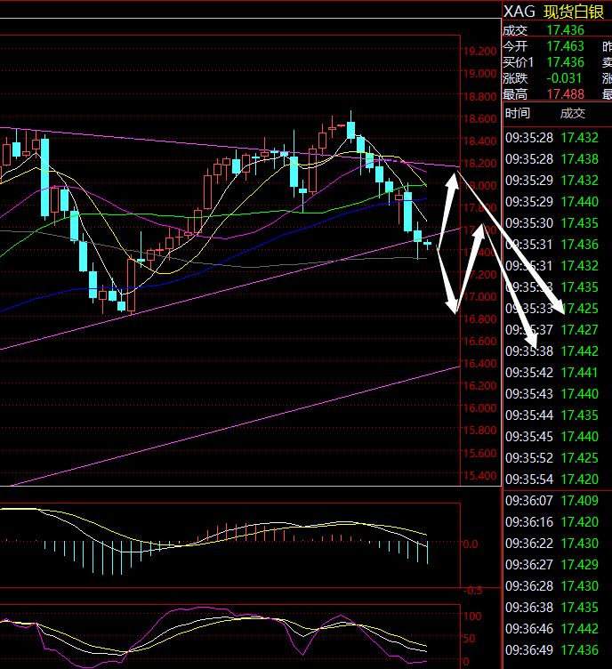Click the XAG 现货白银 title
The width and height of the screenshot is (612, 669).
coord(553,12)
